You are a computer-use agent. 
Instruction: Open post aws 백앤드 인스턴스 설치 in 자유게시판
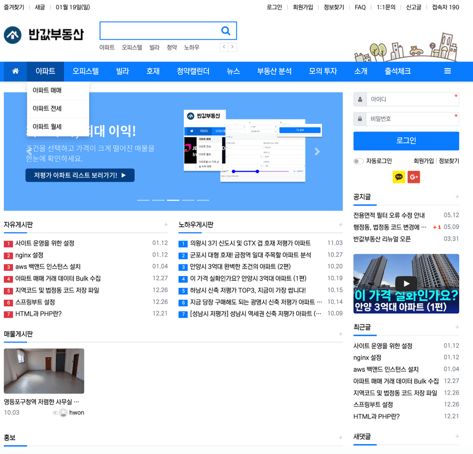[x=48, y=267]
